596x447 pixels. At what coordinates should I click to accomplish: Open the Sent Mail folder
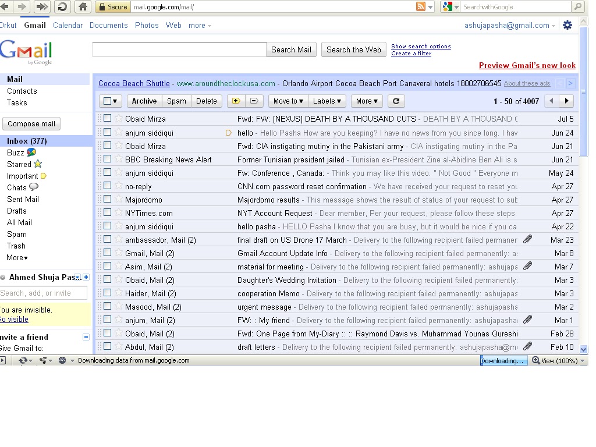[23, 199]
